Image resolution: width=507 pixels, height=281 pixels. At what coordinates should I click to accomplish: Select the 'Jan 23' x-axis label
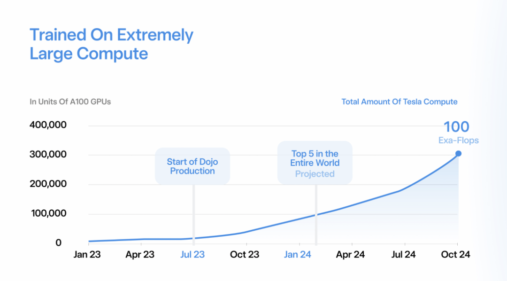click(x=87, y=255)
